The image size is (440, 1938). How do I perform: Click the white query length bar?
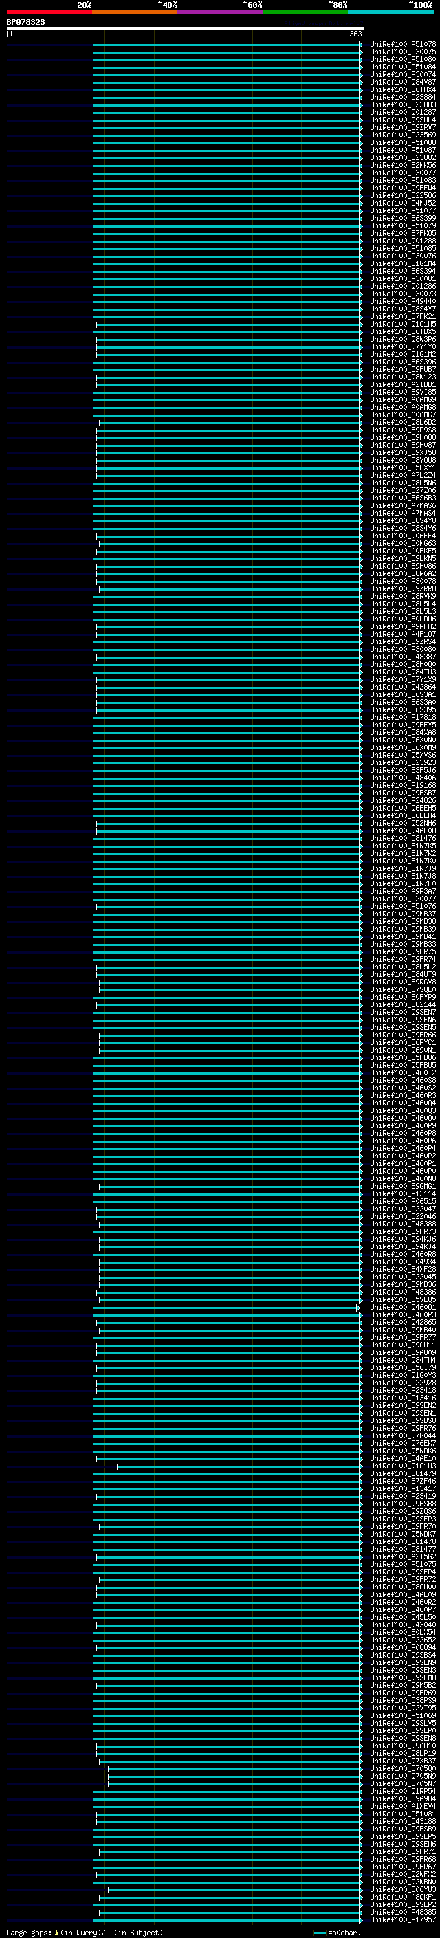[x=186, y=29]
